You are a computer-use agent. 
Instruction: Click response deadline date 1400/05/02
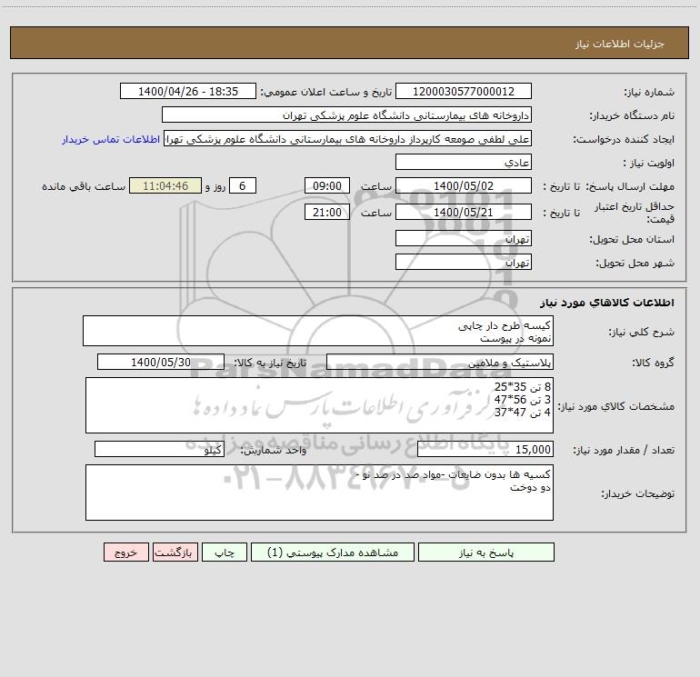(x=464, y=185)
